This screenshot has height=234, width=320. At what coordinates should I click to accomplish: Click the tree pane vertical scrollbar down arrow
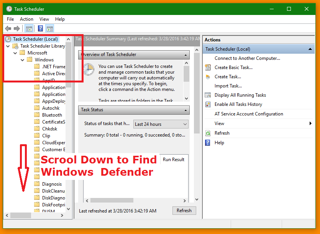69,209
